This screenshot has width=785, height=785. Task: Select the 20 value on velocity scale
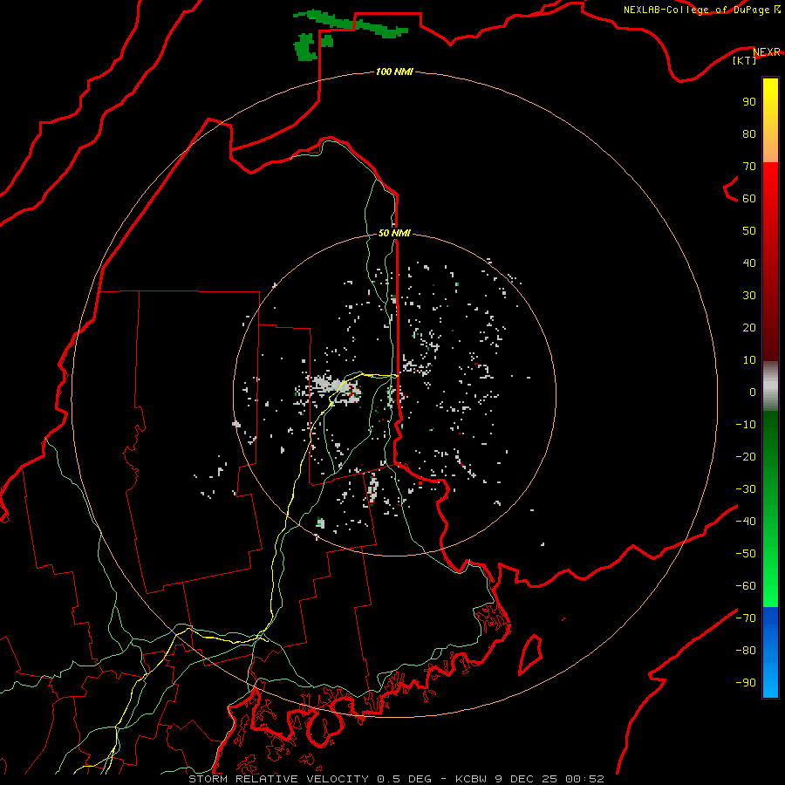pos(749,328)
